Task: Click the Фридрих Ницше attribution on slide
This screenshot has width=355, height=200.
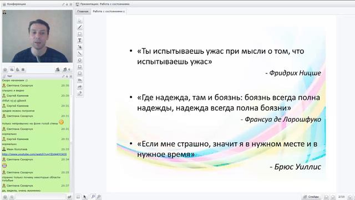Action: coord(293,73)
